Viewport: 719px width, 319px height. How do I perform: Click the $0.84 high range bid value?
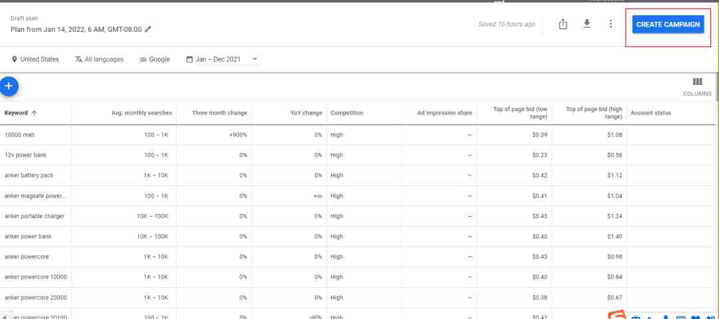(614, 277)
